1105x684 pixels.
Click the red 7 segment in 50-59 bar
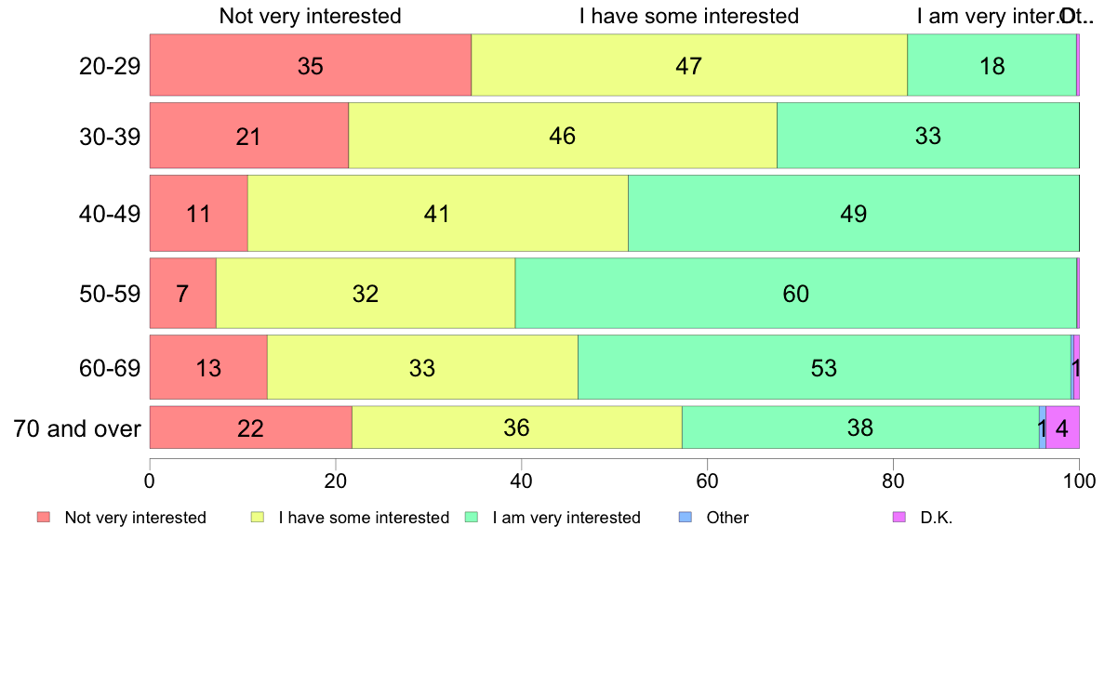(x=183, y=293)
